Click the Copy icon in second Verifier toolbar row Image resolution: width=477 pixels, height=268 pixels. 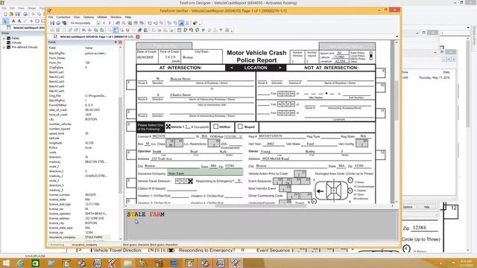[96, 30]
